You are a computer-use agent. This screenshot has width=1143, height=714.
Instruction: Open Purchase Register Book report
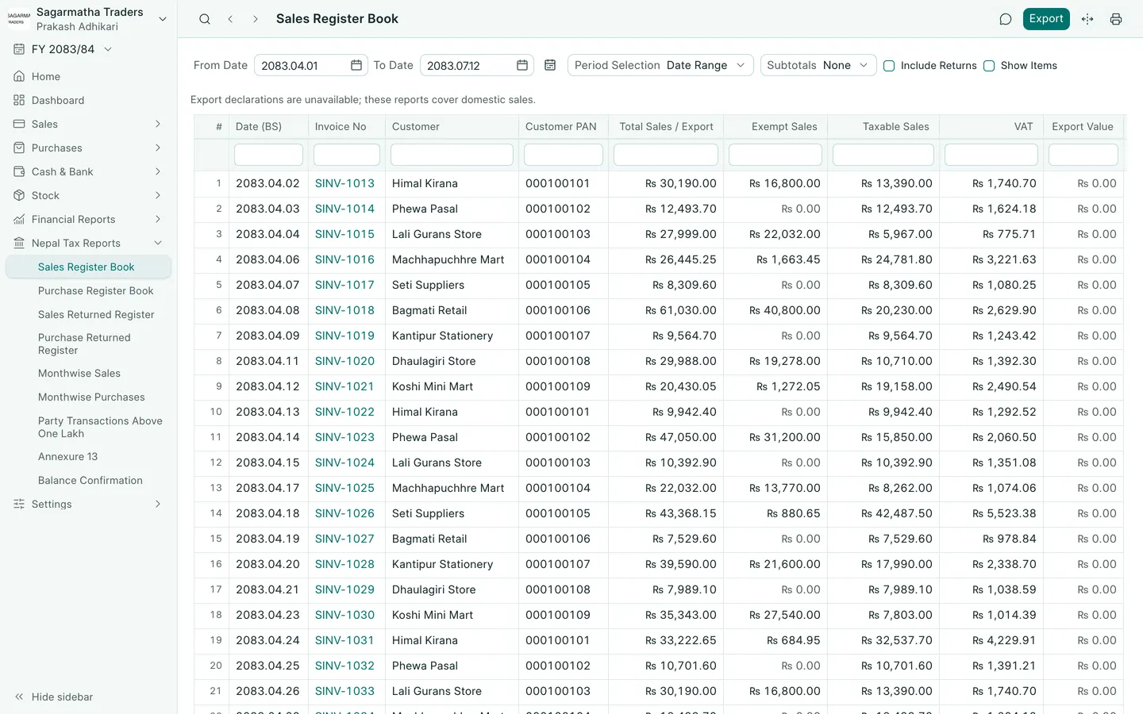96,290
